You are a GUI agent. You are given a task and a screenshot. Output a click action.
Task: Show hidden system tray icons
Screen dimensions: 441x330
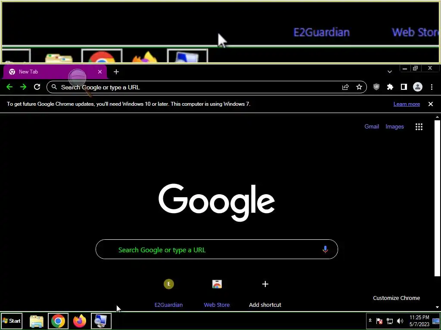pos(370,321)
